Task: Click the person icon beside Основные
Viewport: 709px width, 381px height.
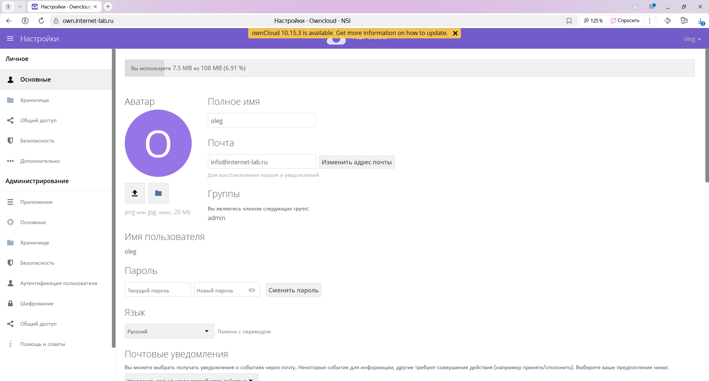Action: coord(10,79)
